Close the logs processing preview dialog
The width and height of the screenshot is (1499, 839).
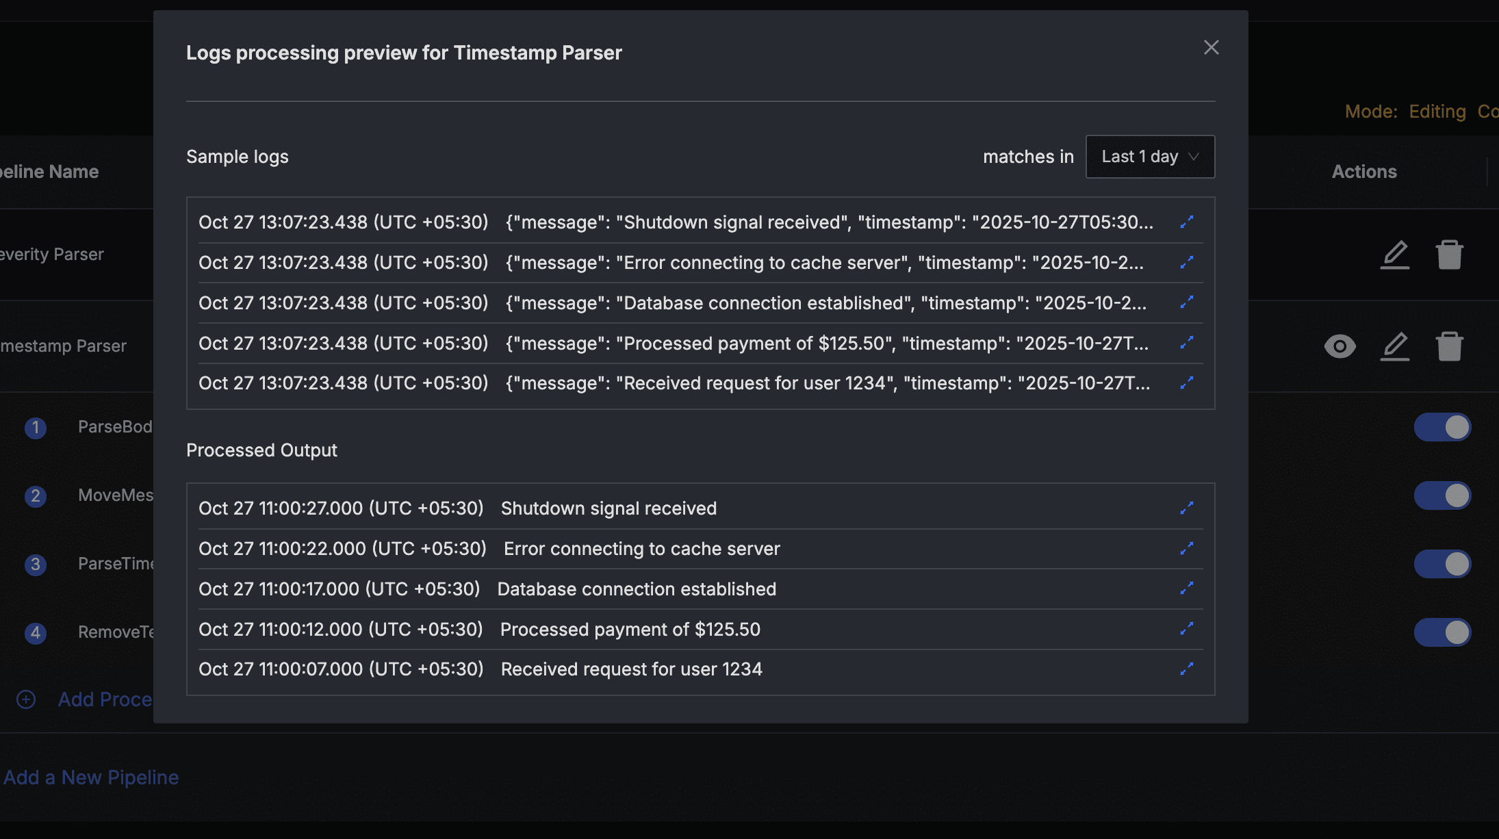pos(1211,47)
